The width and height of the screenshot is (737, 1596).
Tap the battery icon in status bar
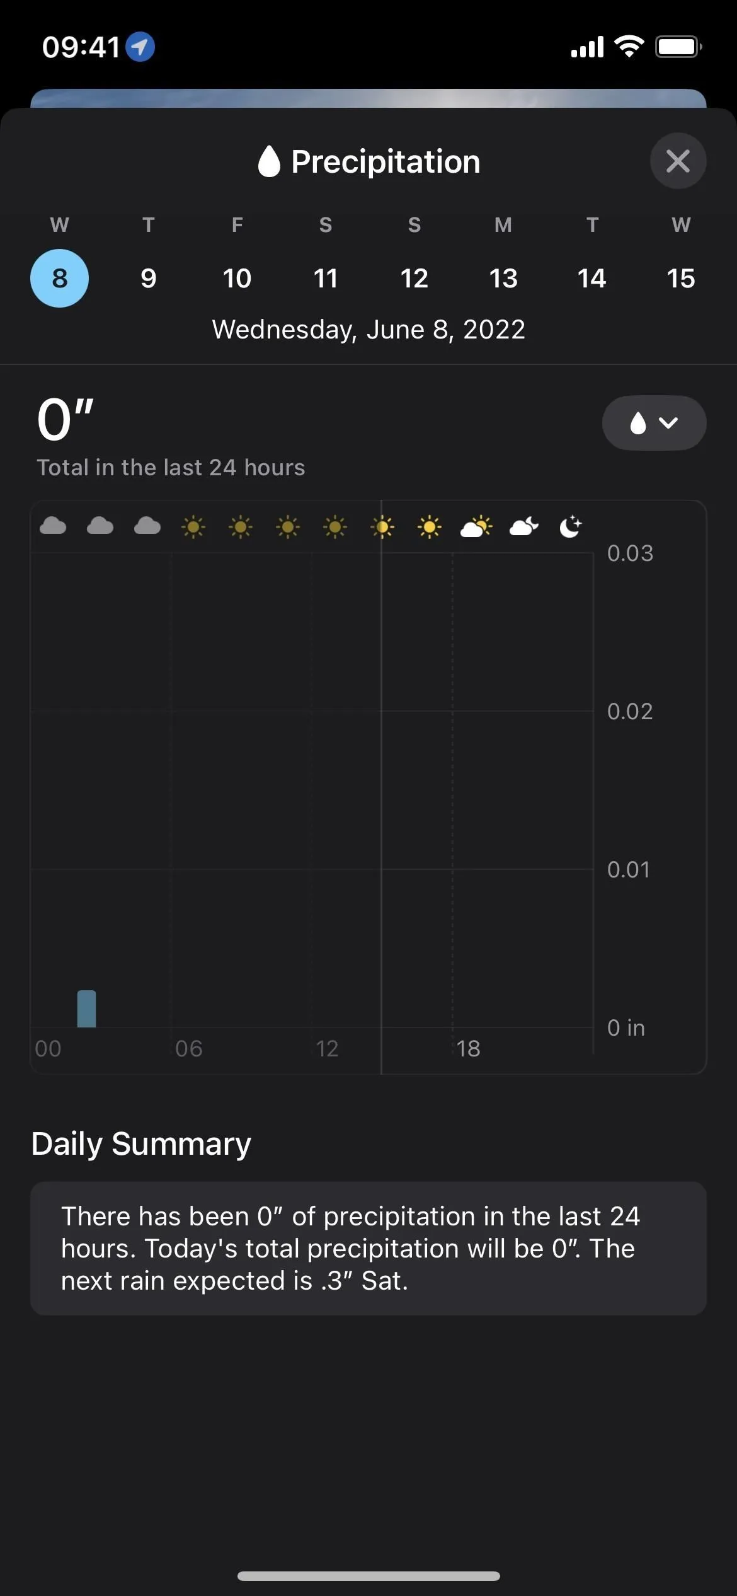pyautogui.click(x=678, y=47)
